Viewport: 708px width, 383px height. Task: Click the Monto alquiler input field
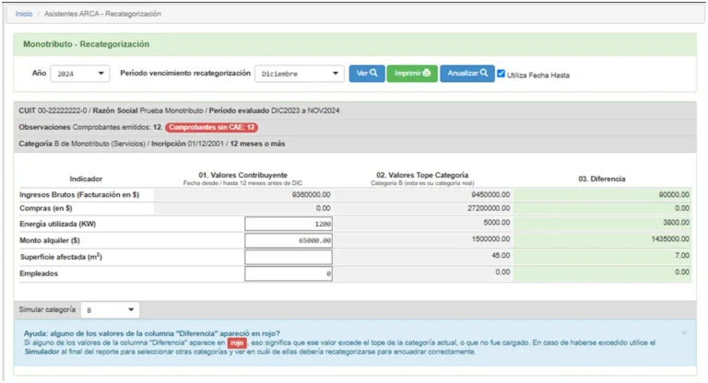pyautogui.click(x=289, y=240)
